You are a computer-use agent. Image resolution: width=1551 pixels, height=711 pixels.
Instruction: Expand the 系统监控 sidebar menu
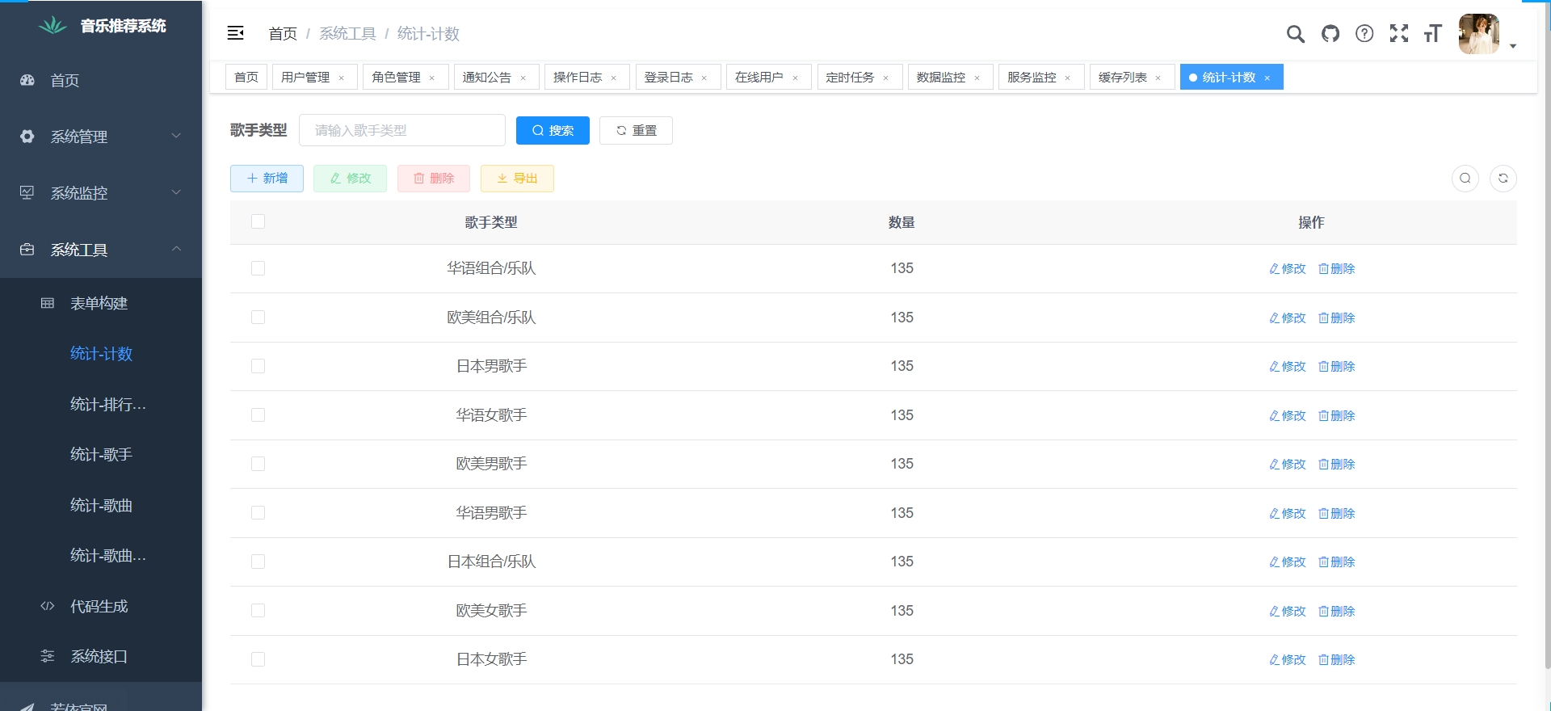pos(101,193)
